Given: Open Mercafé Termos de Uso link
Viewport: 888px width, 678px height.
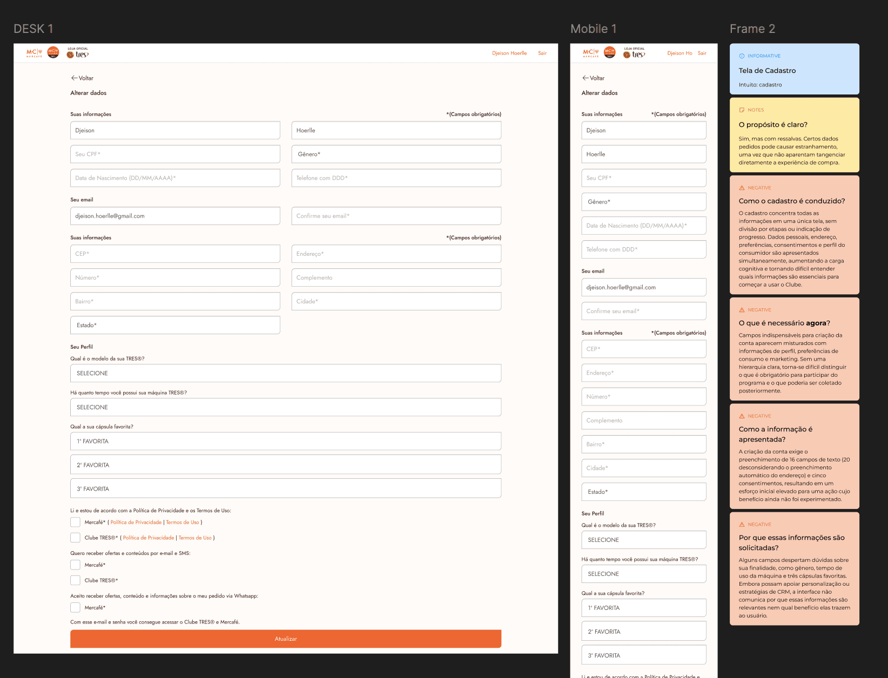Looking at the screenshot, I should [x=183, y=522].
